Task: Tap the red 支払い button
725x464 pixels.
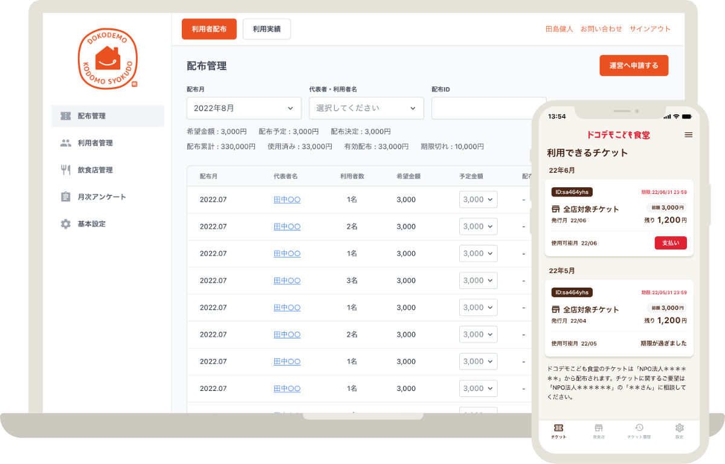Action: click(x=670, y=243)
